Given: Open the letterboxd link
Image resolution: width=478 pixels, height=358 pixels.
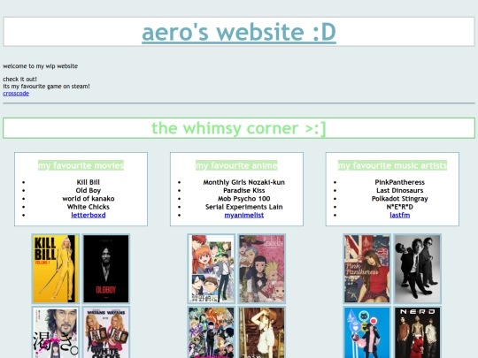Looking at the screenshot, I should click(x=89, y=215).
